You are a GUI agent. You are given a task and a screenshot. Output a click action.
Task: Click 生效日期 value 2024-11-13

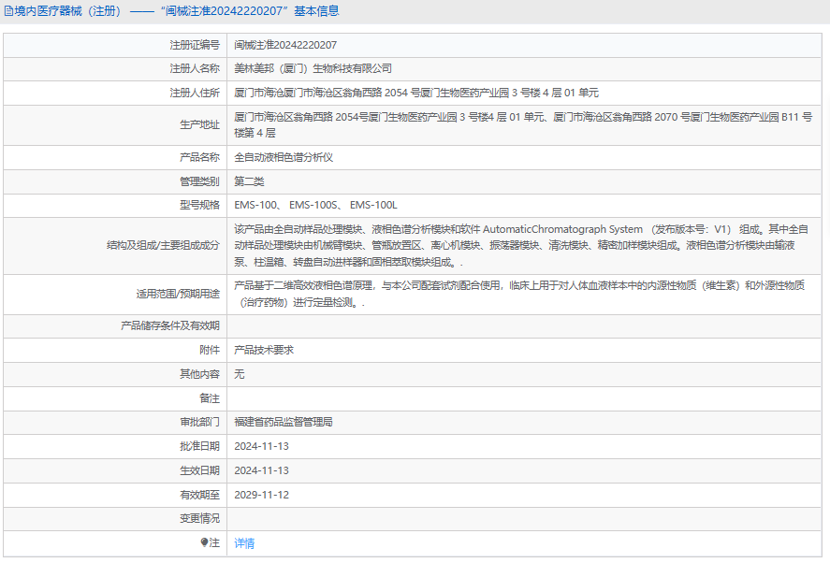click(x=261, y=470)
